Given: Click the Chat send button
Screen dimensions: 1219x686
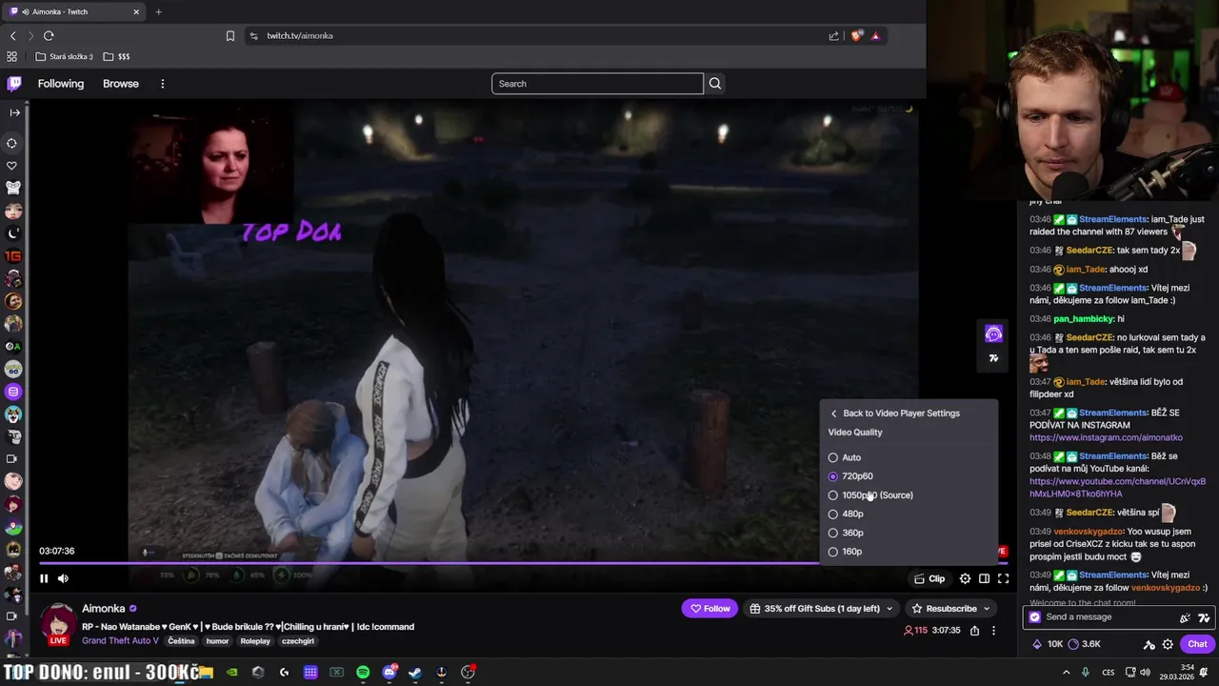Looking at the screenshot, I should (1197, 644).
